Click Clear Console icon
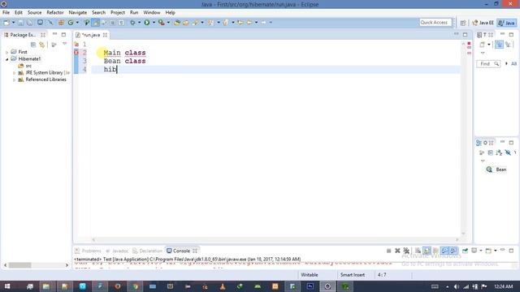This screenshot has width=520, height=292. 418,251
